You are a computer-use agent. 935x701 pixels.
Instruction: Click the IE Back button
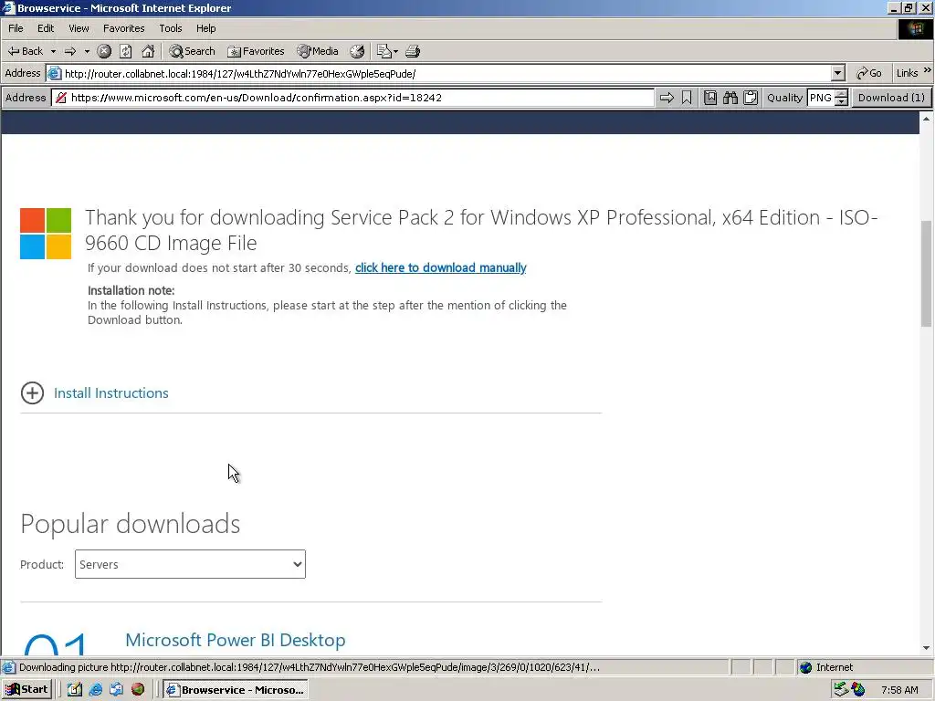25,51
